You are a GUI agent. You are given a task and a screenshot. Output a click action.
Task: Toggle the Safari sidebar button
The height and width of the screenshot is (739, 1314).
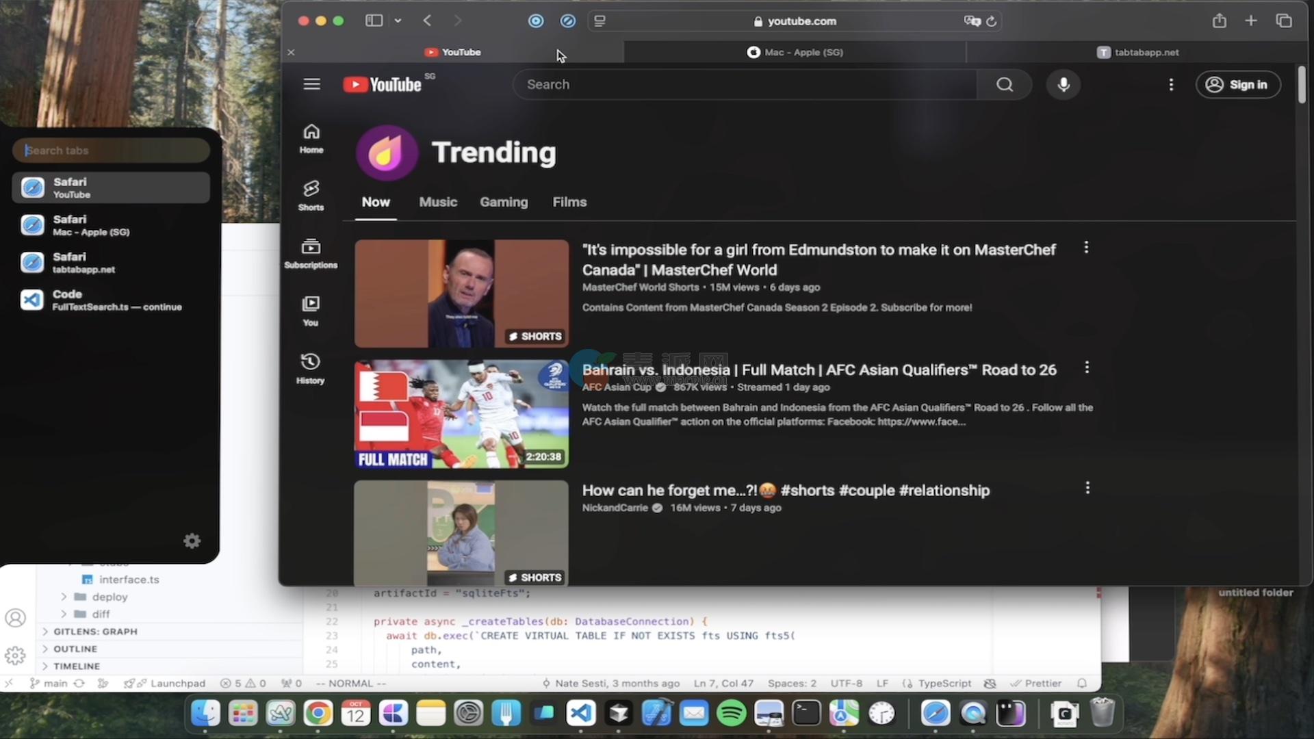tap(374, 21)
